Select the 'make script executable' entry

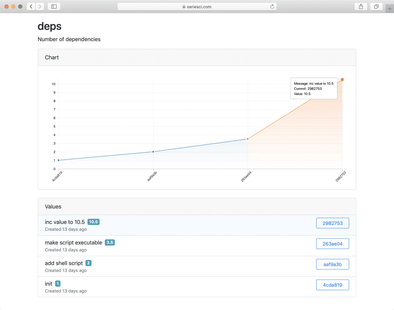[73, 243]
